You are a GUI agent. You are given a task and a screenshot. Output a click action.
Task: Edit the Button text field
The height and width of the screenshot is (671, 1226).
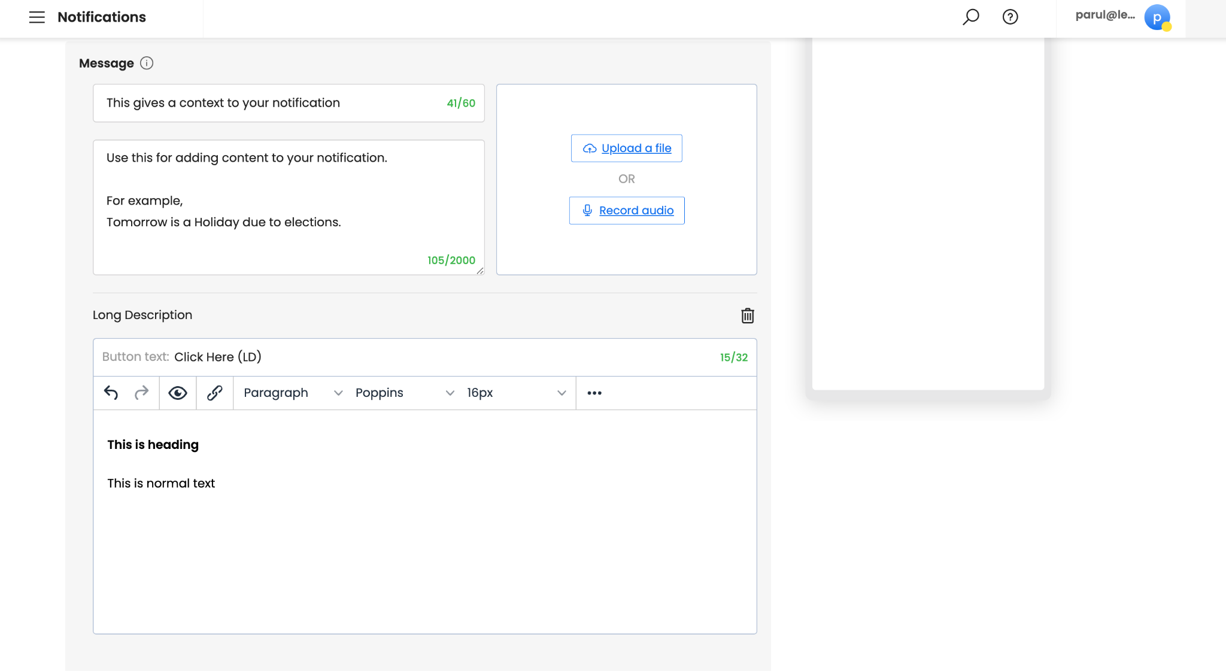pyautogui.click(x=419, y=357)
